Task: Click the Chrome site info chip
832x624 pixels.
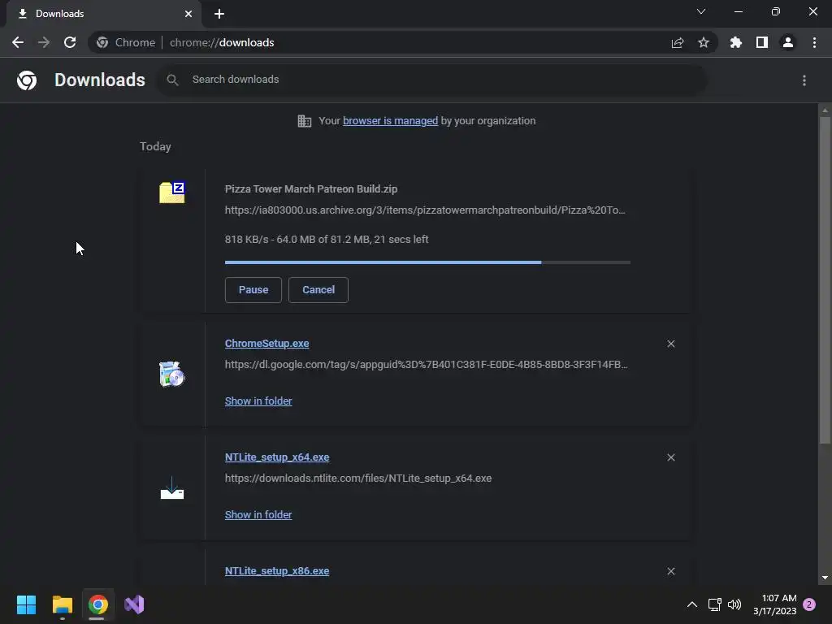Action: click(126, 42)
